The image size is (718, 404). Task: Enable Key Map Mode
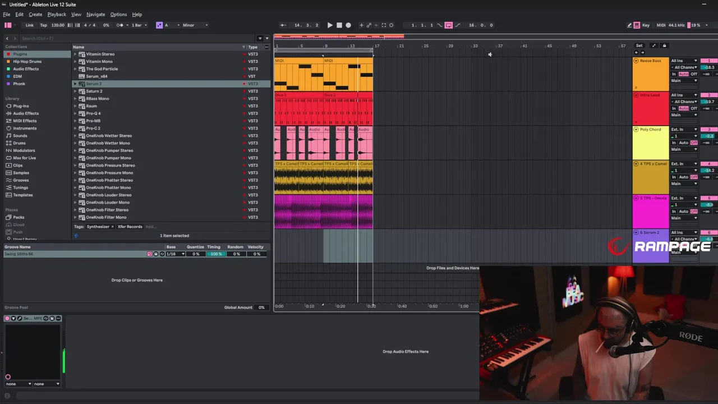[646, 25]
